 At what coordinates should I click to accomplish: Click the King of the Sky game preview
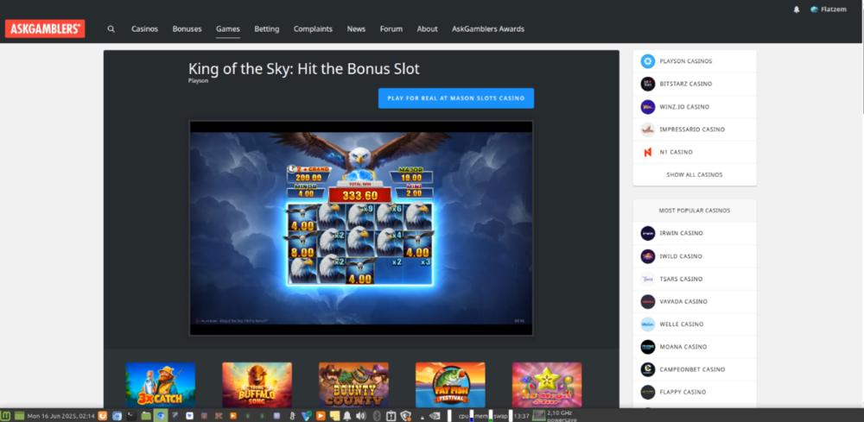point(361,228)
